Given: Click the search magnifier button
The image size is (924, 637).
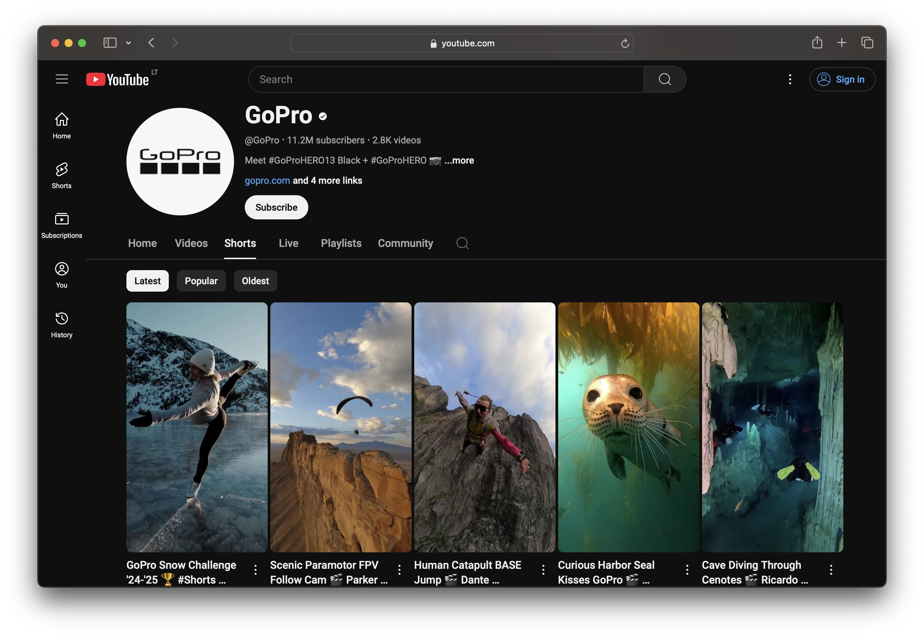Looking at the screenshot, I should pos(664,79).
